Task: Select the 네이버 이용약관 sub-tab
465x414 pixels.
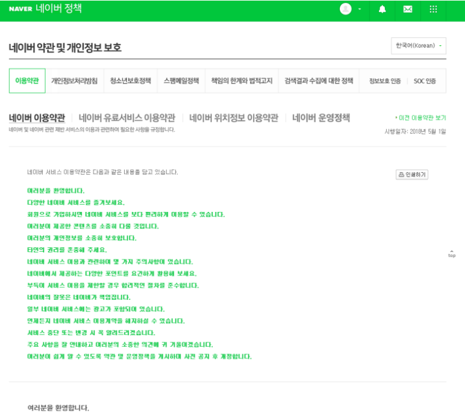Action: 37,118
